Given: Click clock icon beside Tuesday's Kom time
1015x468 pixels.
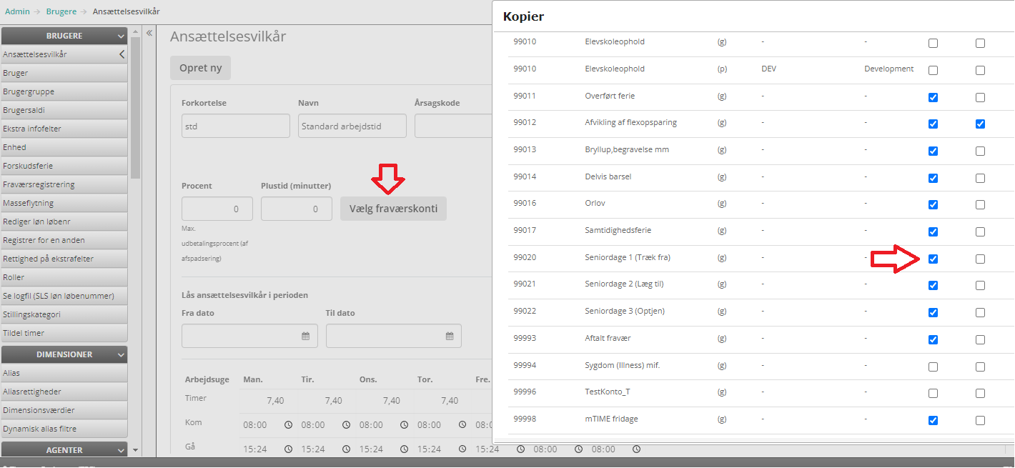Looking at the screenshot, I should 346,425.
